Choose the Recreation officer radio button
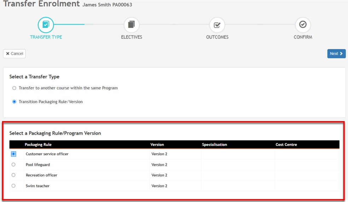Image resolution: width=348 pixels, height=202 pixels. [x=13, y=175]
